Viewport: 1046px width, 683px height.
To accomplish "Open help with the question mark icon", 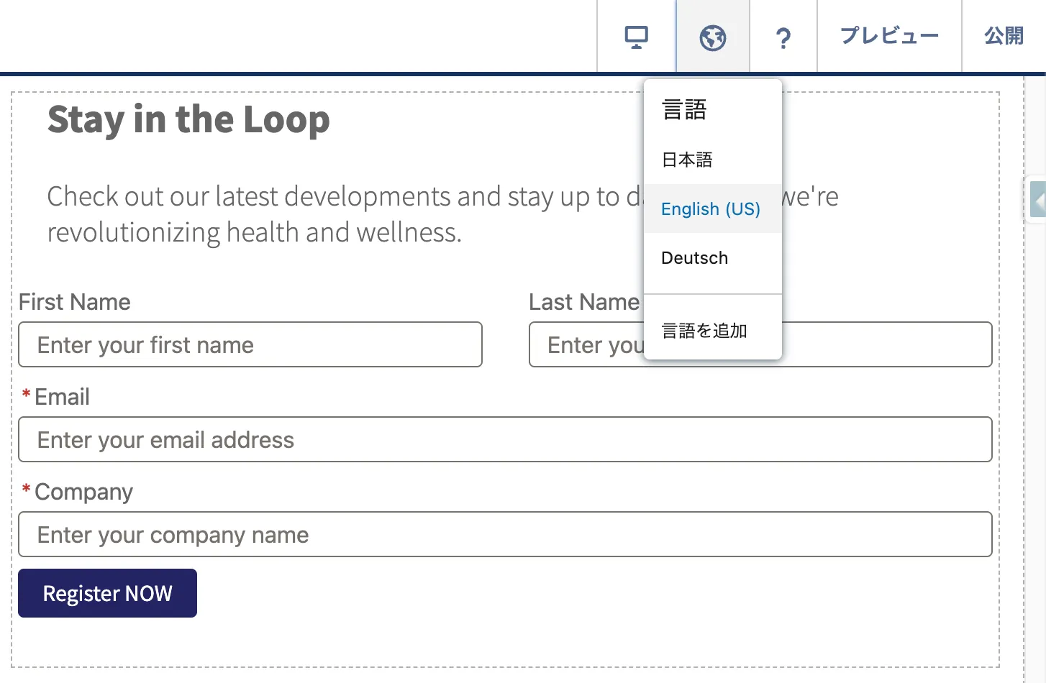I will [x=783, y=37].
